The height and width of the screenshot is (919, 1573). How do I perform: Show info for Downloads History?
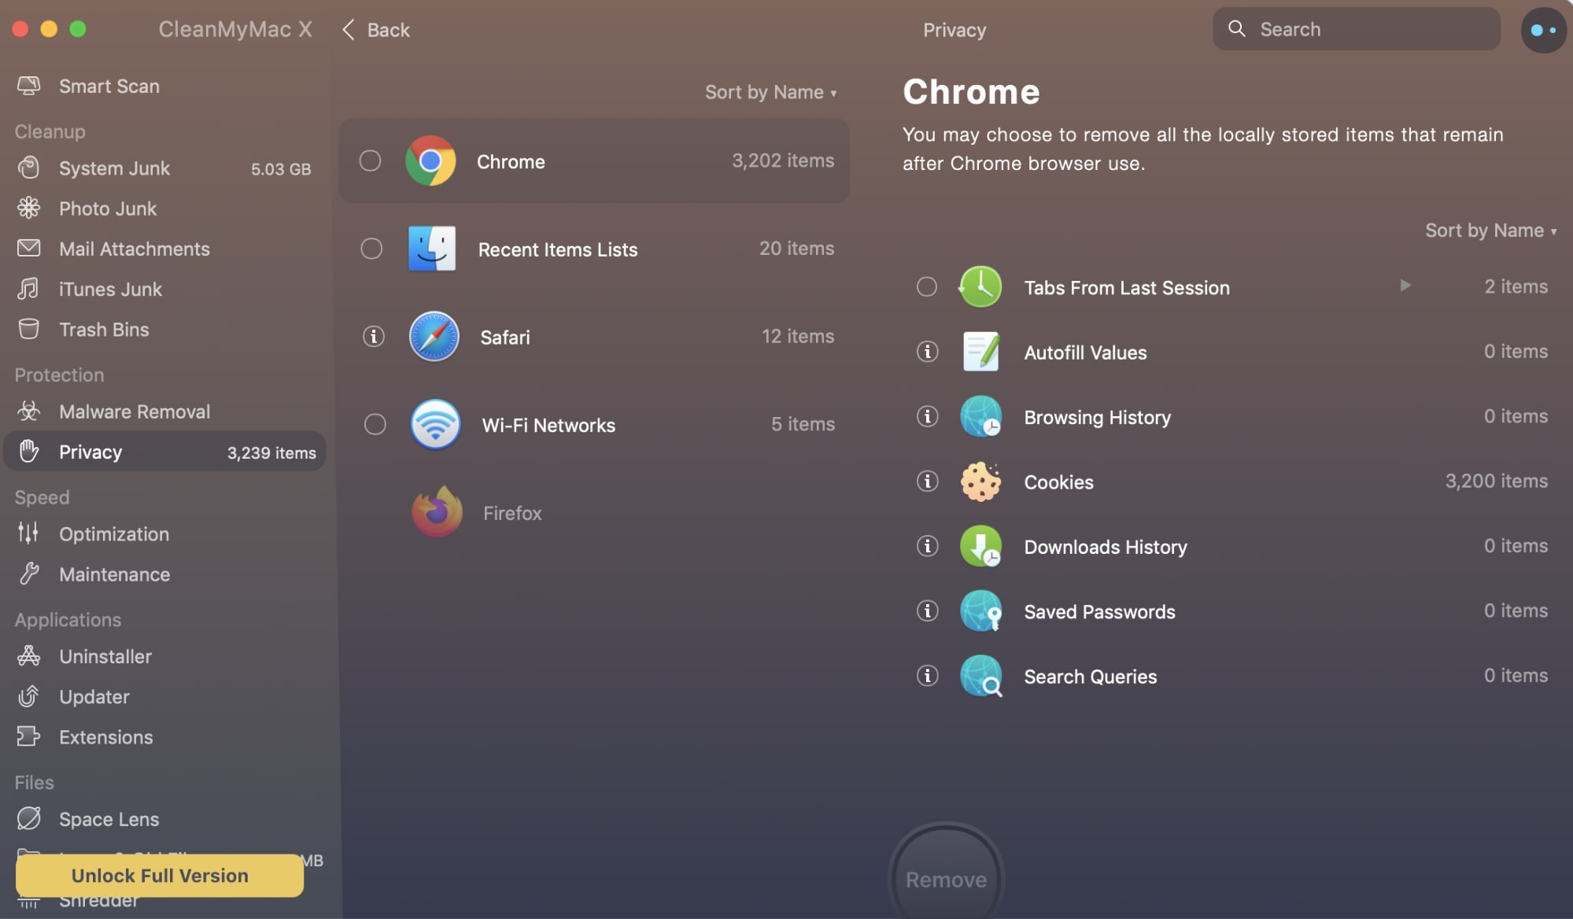point(928,545)
